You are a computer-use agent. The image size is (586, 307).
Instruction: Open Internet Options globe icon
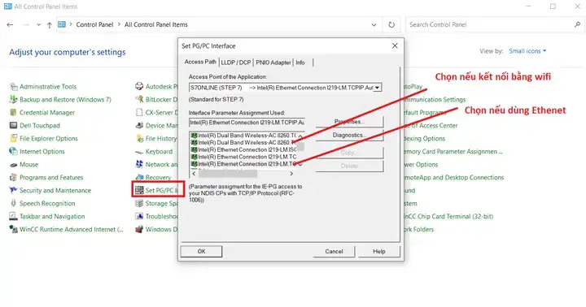[x=14, y=151]
